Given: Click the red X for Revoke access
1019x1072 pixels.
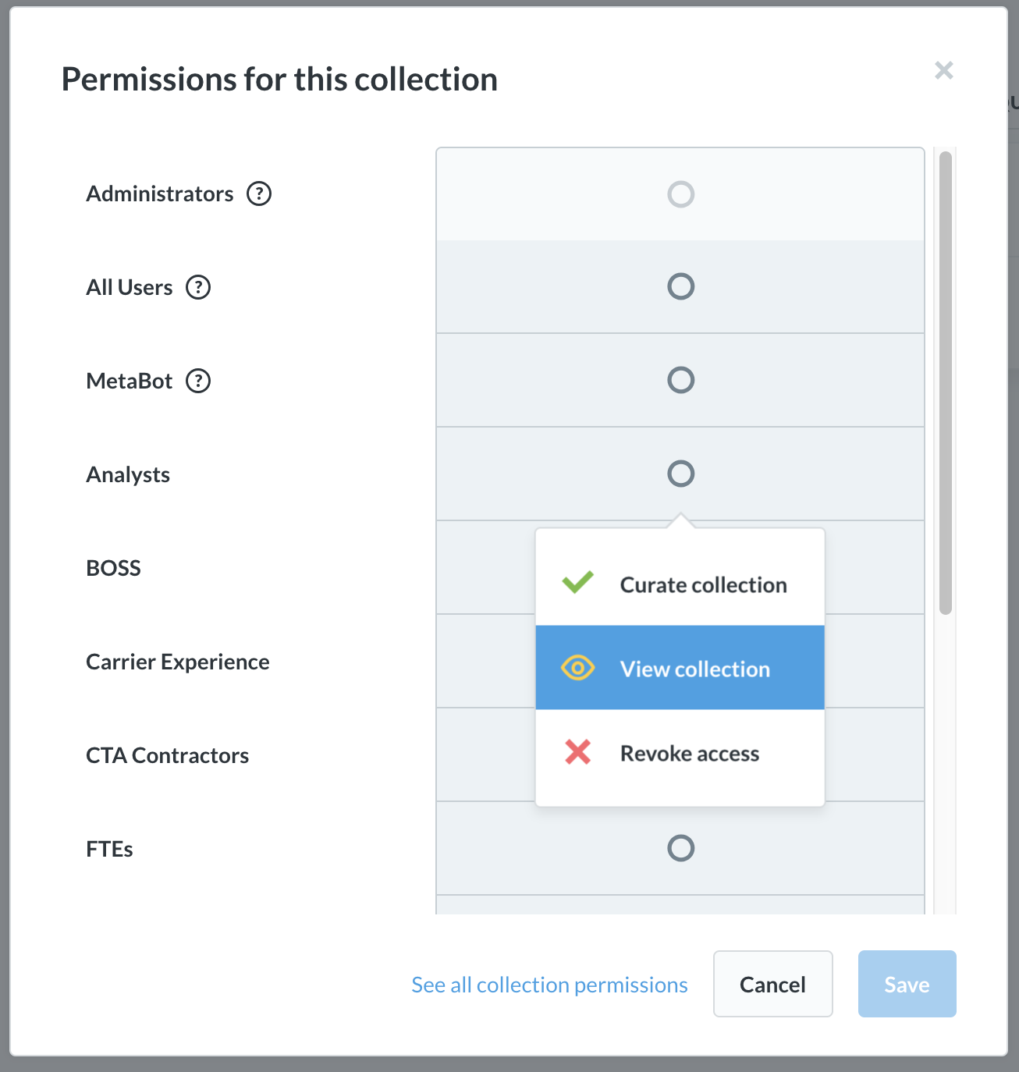Looking at the screenshot, I should 577,752.
